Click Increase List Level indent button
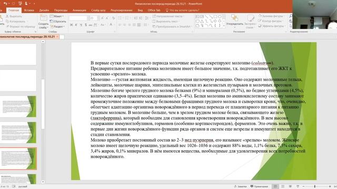Image resolution: width=337 pixels, height=189 pixels. click(x=141, y=18)
